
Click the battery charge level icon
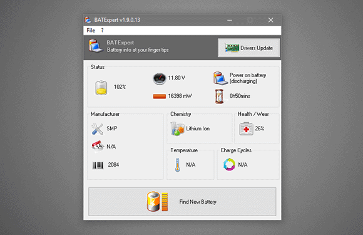tap(101, 87)
